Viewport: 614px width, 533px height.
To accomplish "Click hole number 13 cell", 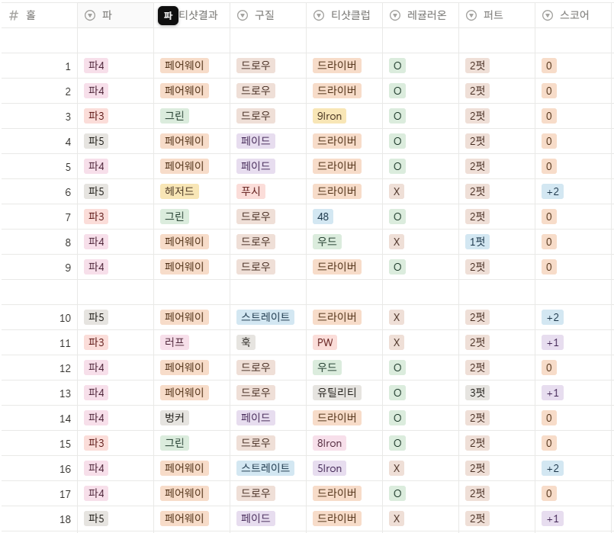I will pos(39,393).
